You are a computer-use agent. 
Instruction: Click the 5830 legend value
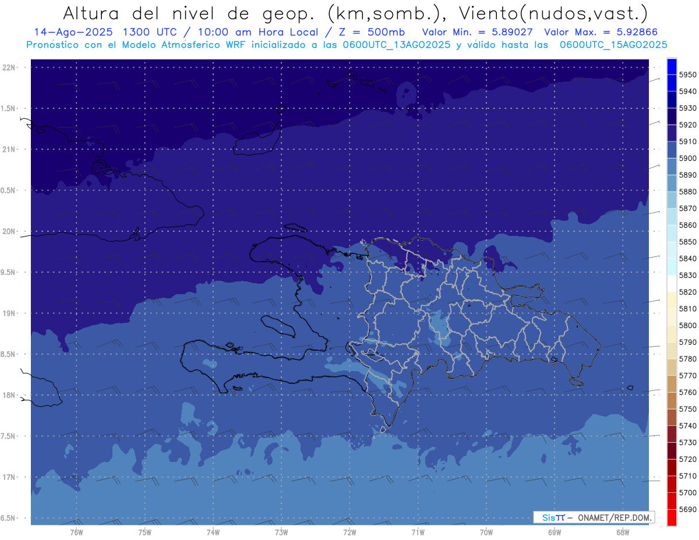coord(688,275)
